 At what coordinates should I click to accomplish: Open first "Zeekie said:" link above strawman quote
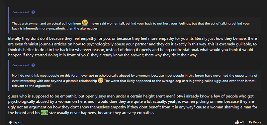pos(21,12)
